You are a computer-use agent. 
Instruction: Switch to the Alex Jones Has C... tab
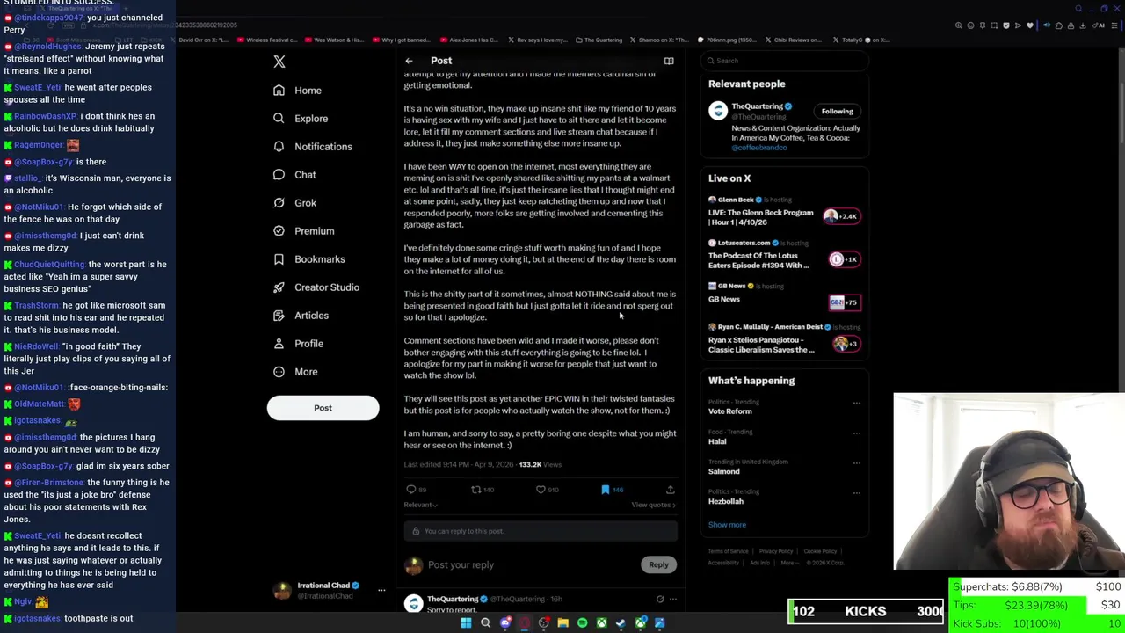click(x=468, y=40)
